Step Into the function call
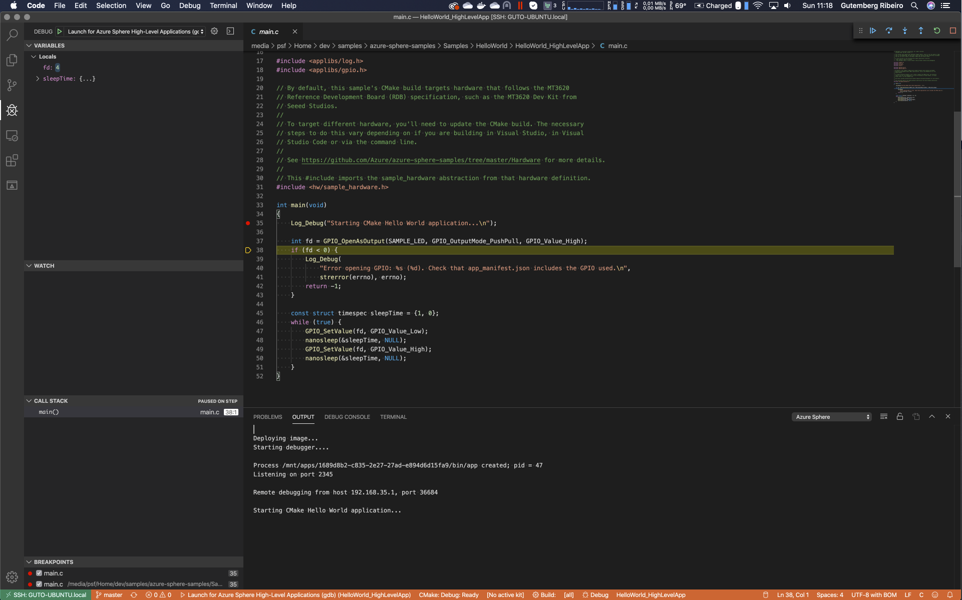The height and width of the screenshot is (600, 962). 905,31
